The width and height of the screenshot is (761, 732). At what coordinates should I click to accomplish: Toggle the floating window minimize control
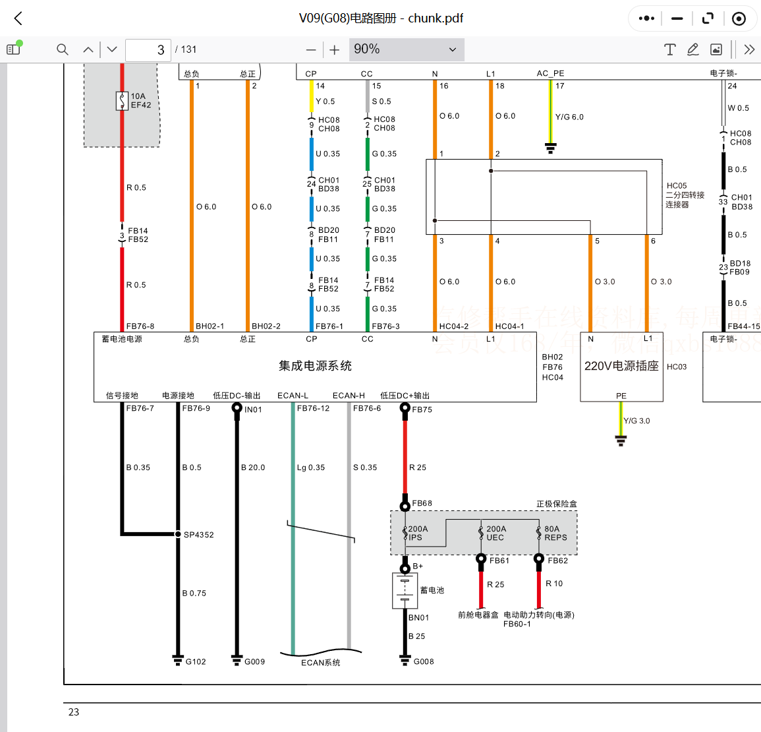(x=677, y=18)
